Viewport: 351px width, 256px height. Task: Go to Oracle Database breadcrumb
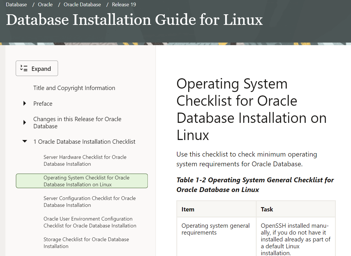pos(82,5)
